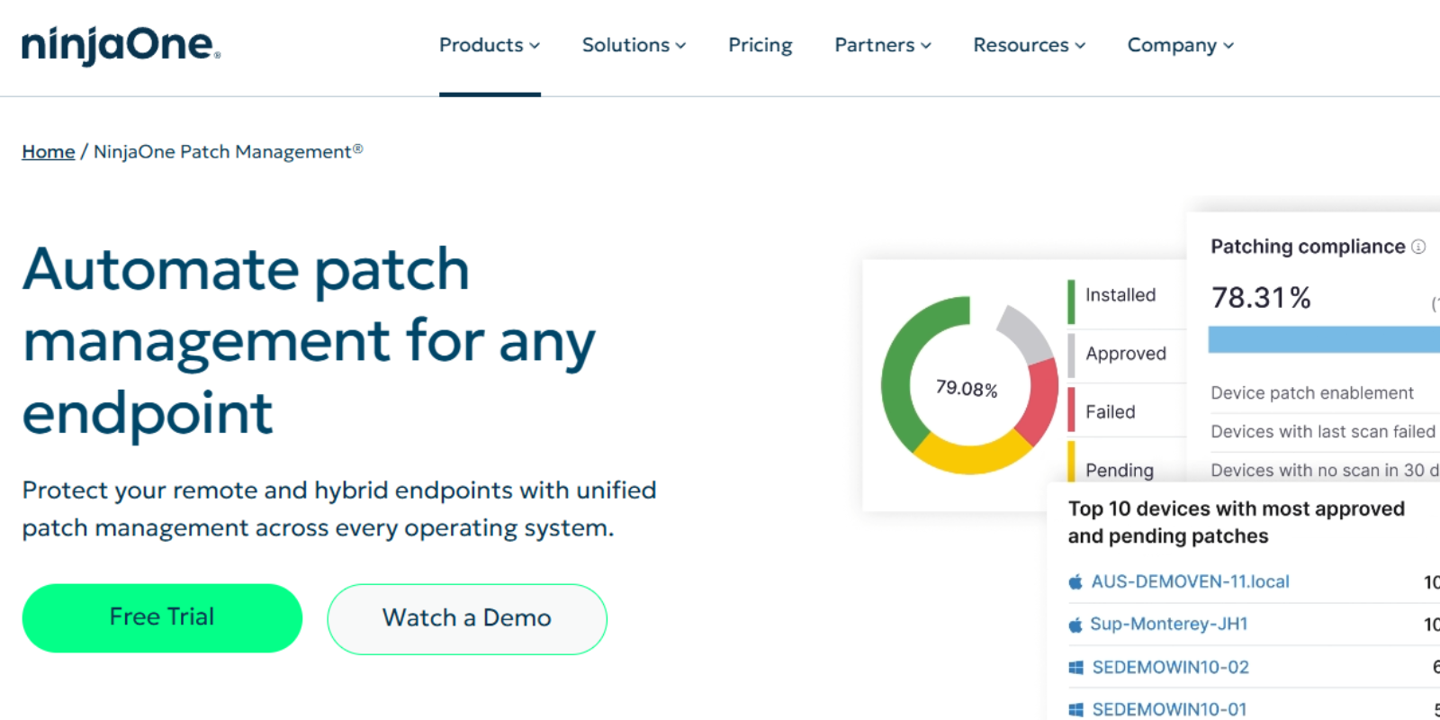Click Devices with last scan failed row
This screenshot has height=720, width=1440.
point(1323,432)
